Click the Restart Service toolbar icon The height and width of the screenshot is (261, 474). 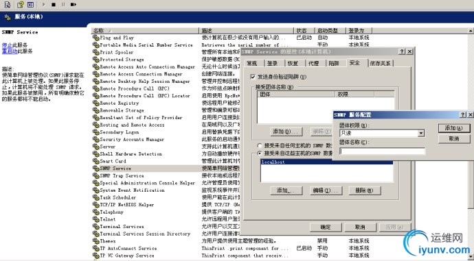pyautogui.click(x=73, y=5)
